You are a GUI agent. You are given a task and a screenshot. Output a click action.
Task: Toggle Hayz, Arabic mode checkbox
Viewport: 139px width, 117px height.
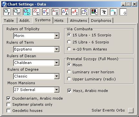point(69,91)
